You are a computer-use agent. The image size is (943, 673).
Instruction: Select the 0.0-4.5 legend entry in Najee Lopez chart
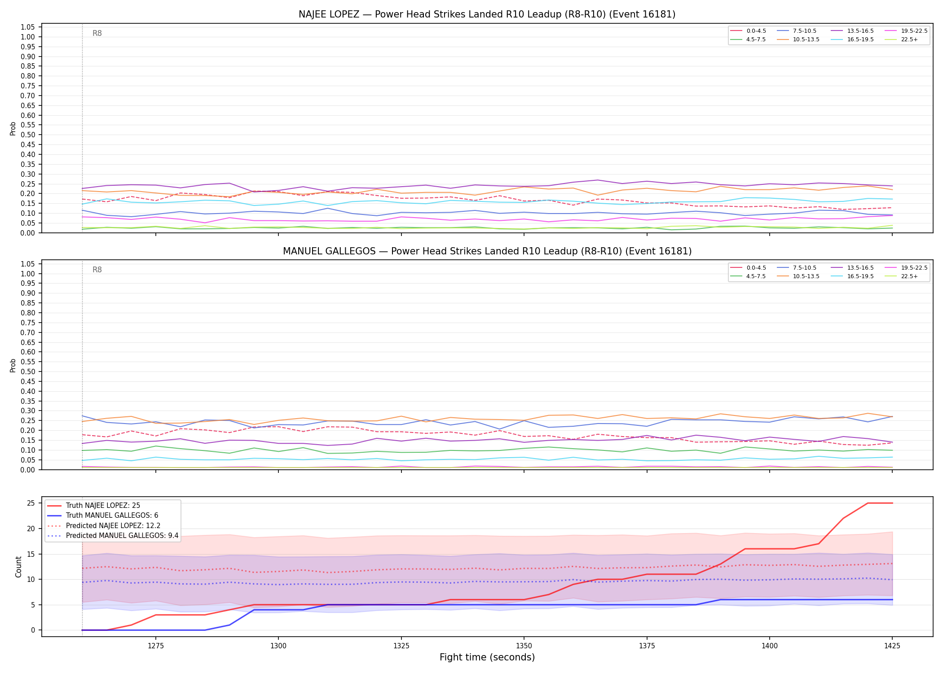[x=748, y=31]
